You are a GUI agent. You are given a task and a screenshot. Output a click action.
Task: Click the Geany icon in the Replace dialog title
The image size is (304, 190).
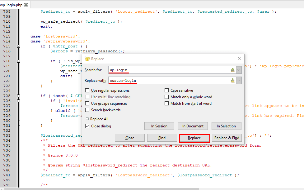(x=87, y=59)
